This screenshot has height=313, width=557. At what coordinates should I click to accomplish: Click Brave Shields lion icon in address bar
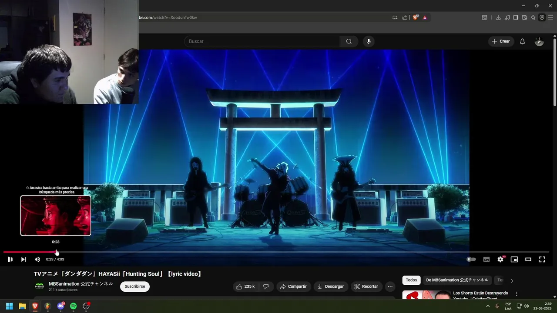(x=416, y=17)
